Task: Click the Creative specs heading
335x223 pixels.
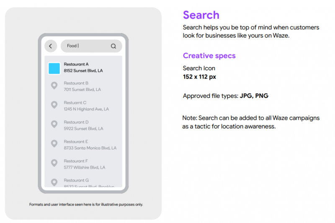Action: (x=209, y=56)
